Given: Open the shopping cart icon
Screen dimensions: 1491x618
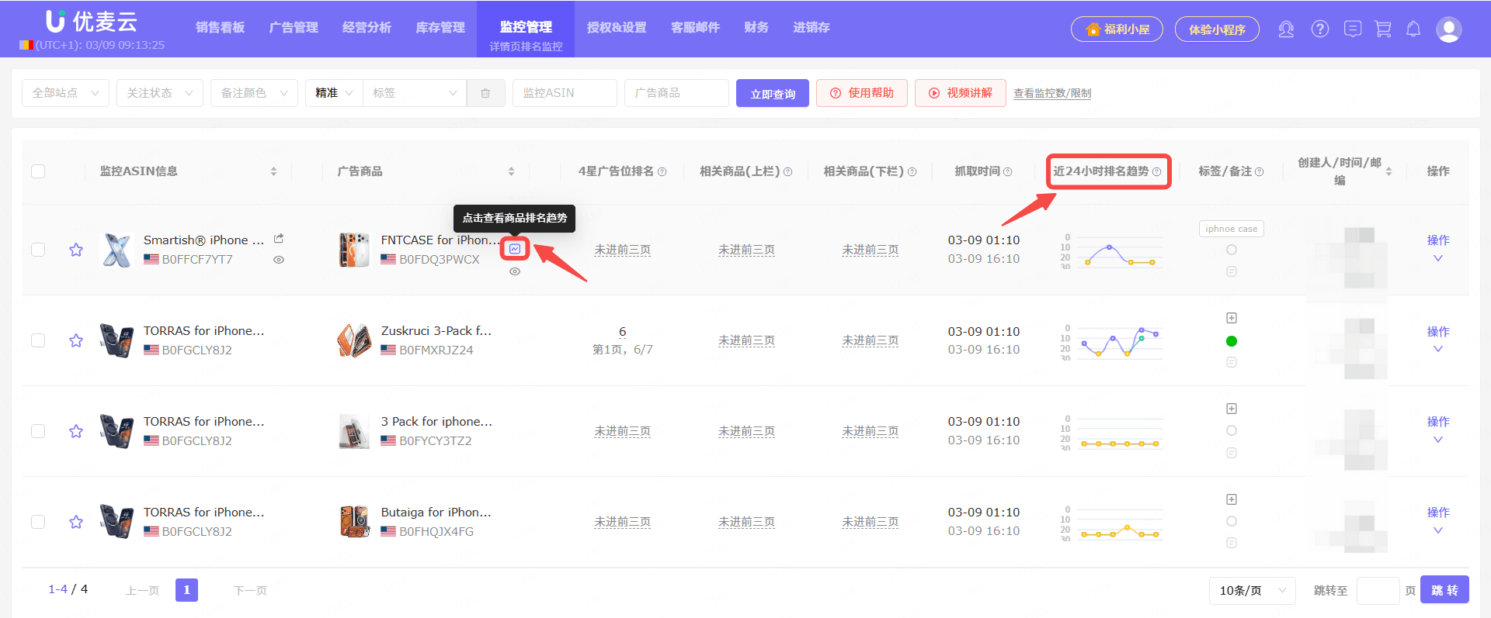Looking at the screenshot, I should pyautogui.click(x=1383, y=29).
